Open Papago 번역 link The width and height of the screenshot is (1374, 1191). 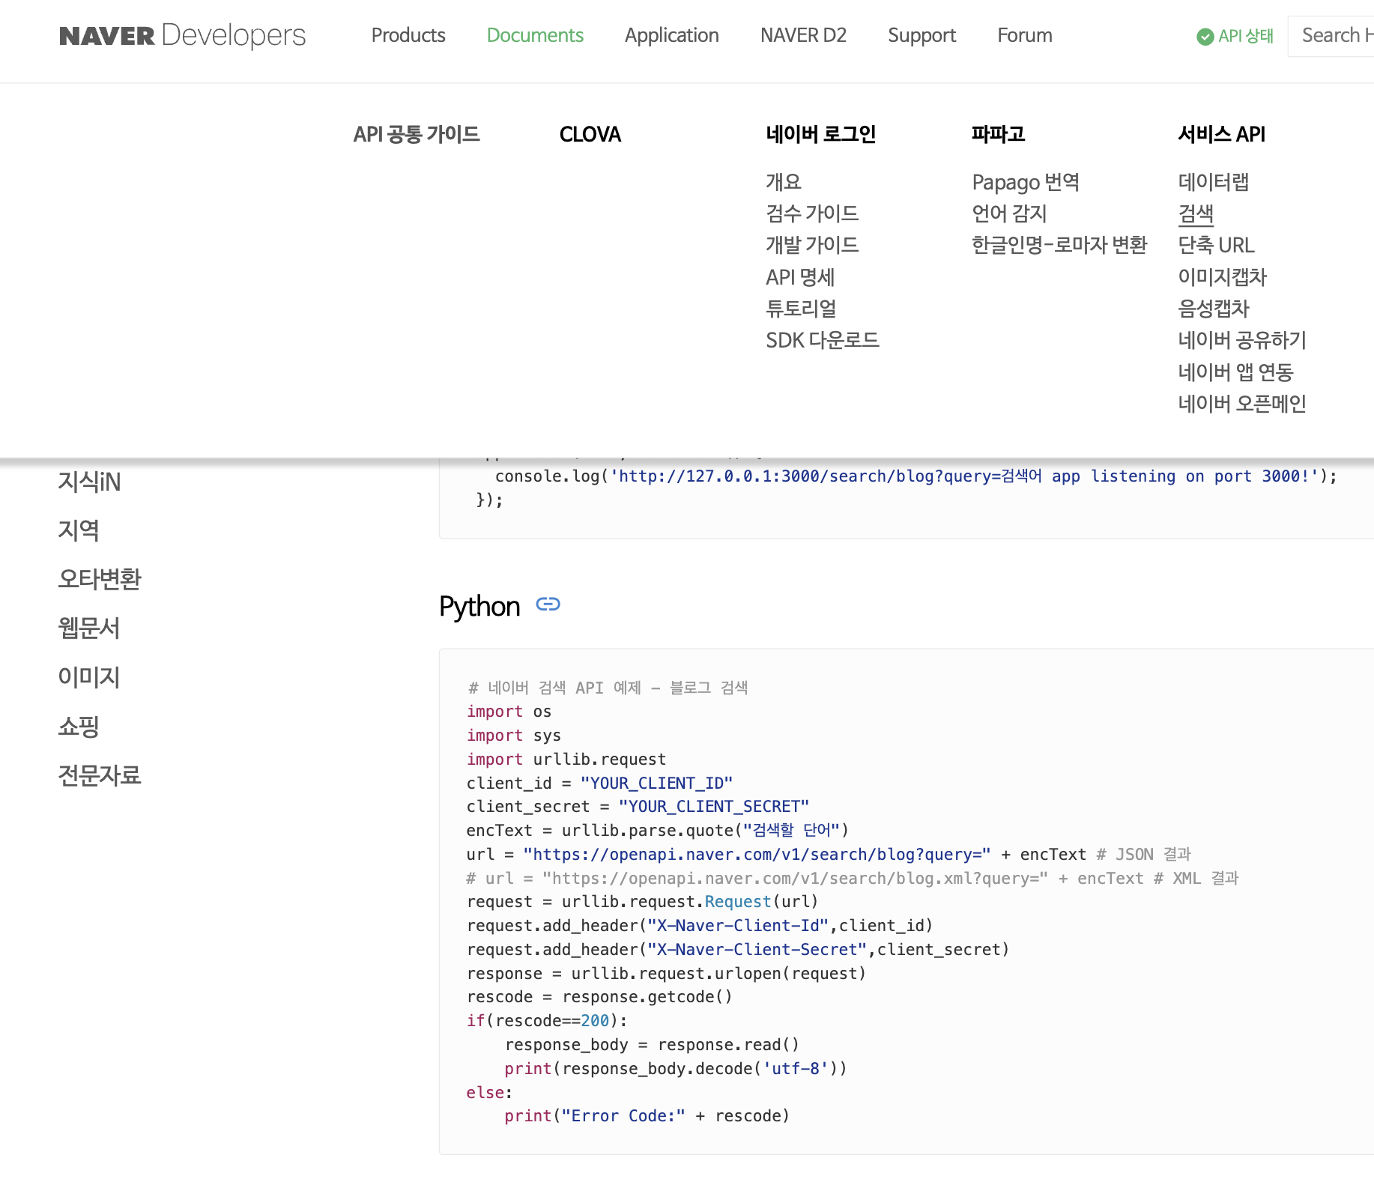point(1026,182)
